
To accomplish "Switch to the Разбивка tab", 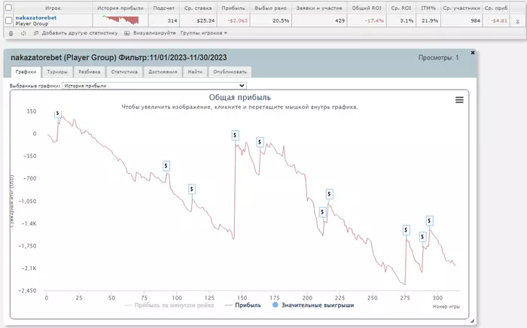I will click(x=90, y=71).
